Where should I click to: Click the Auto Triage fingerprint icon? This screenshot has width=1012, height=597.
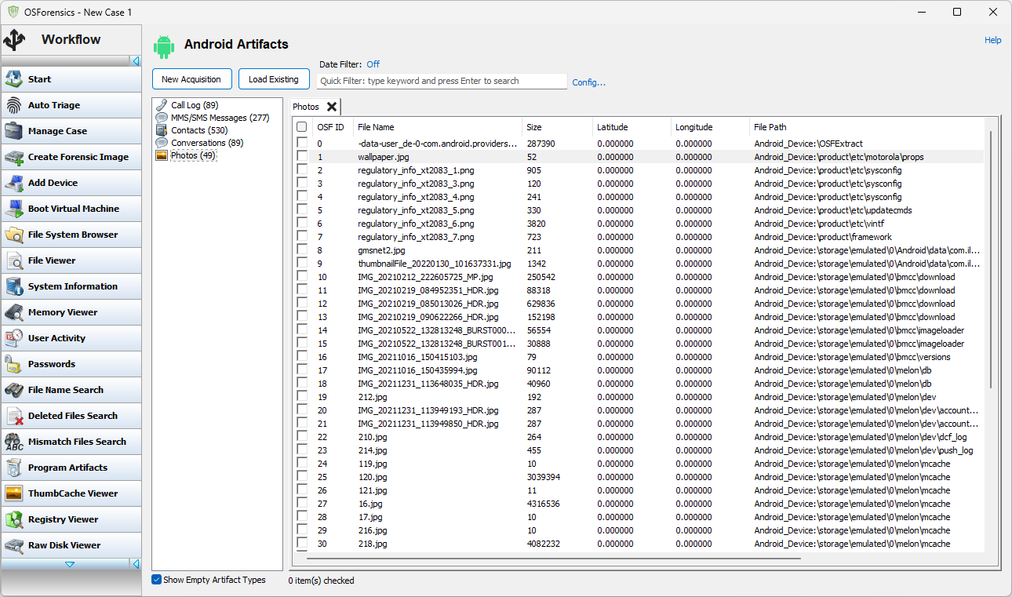[x=14, y=105]
